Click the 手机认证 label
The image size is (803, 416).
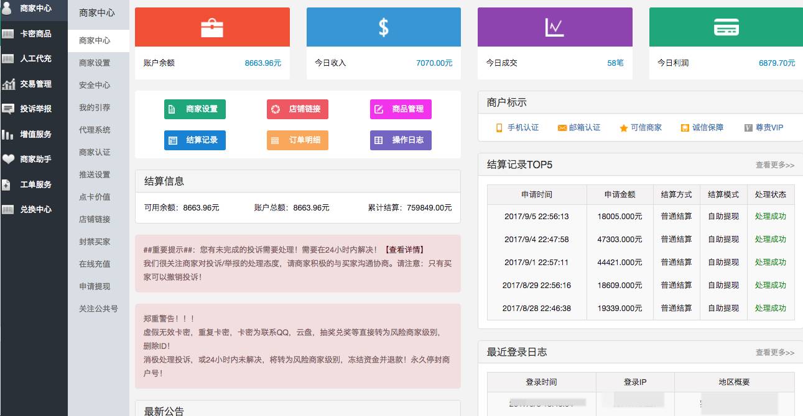click(523, 127)
